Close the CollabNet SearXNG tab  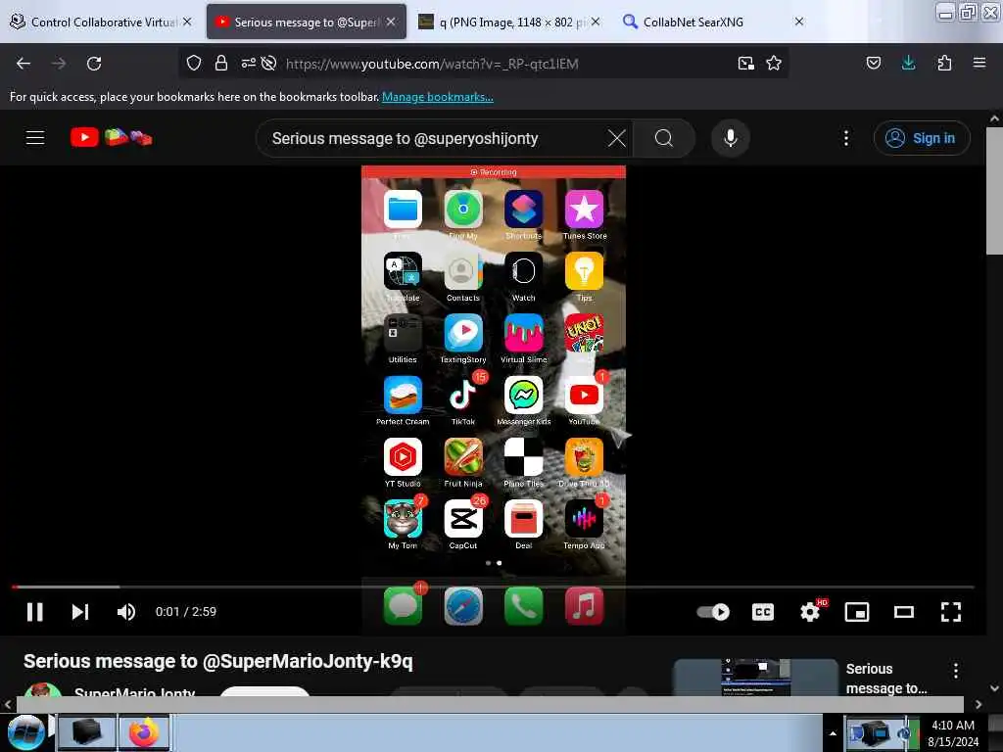pyautogui.click(x=799, y=22)
